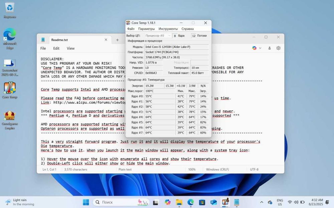Screen dimensions: 334x208
Task: Click the processor model field Intel Core i5 12450H
Action: click(x=177, y=47)
